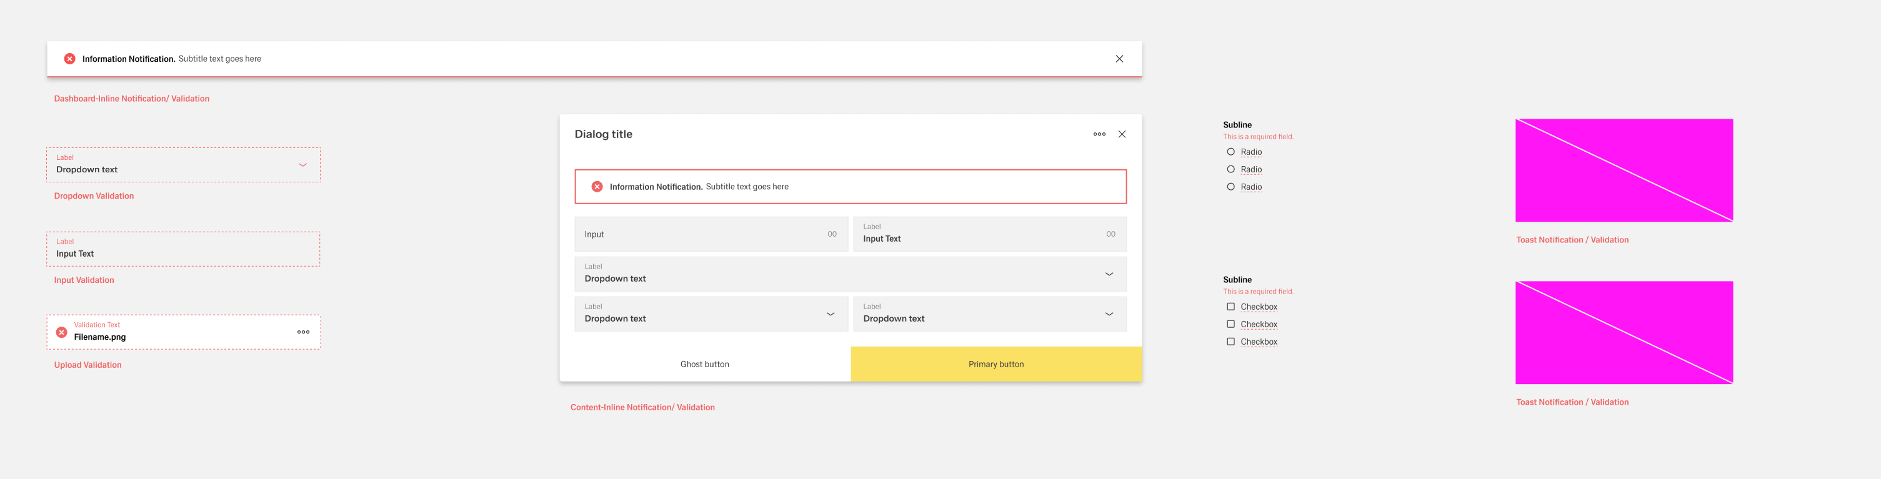Tick the first Checkbox option
The image size is (1881, 479).
pos(1230,307)
